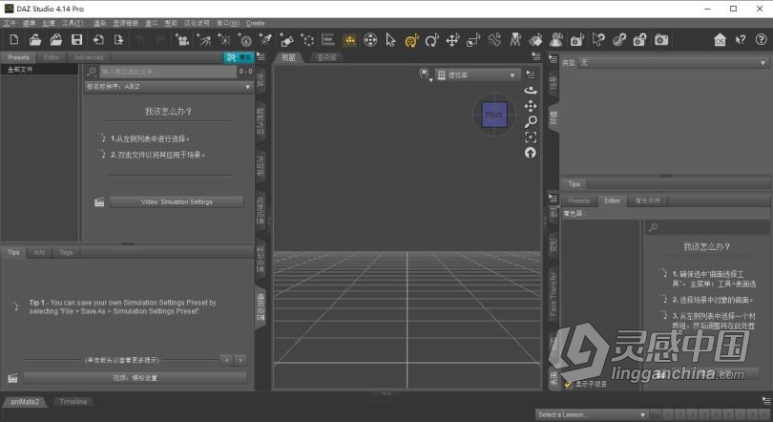
Task: Select the Scale tool icon
Action: (473, 39)
